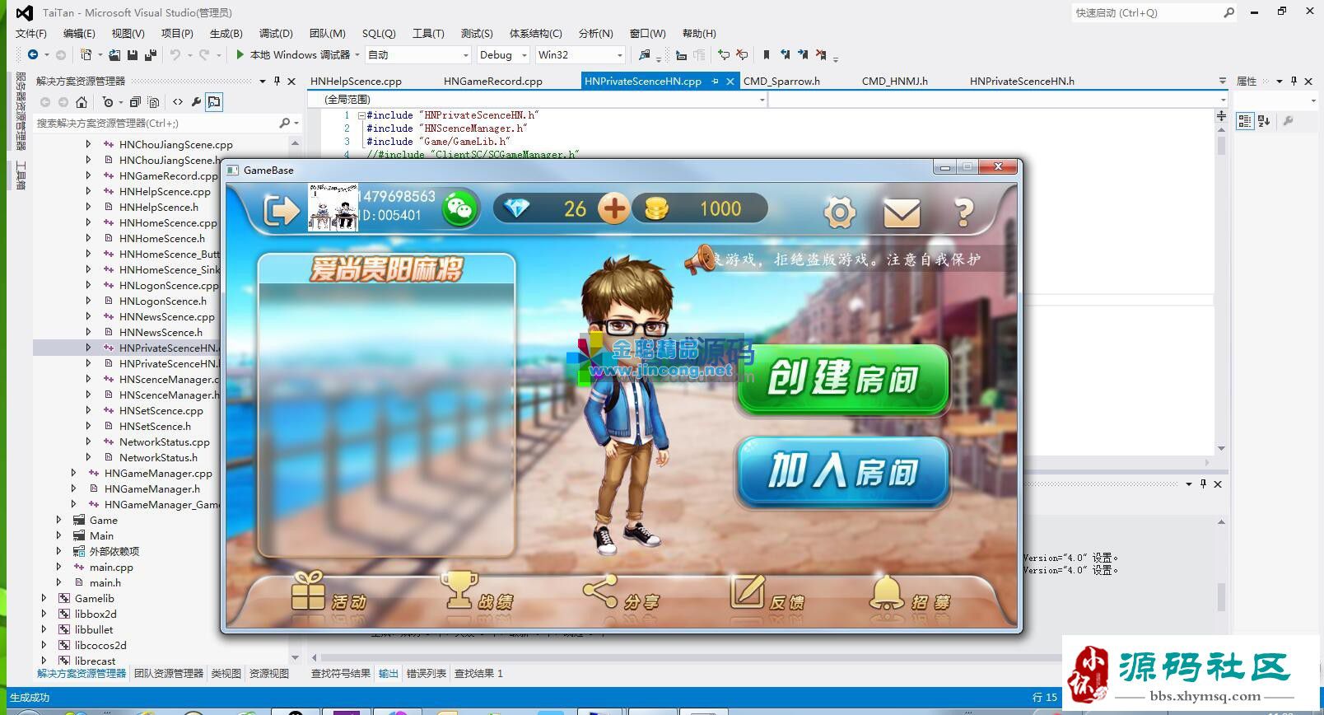Click orange plus to add diamonds

[x=613, y=208]
